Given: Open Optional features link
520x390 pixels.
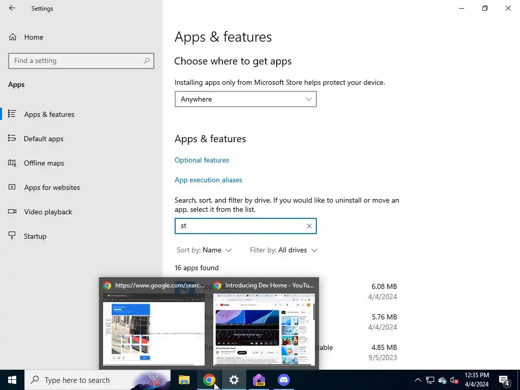Looking at the screenshot, I should [x=202, y=160].
